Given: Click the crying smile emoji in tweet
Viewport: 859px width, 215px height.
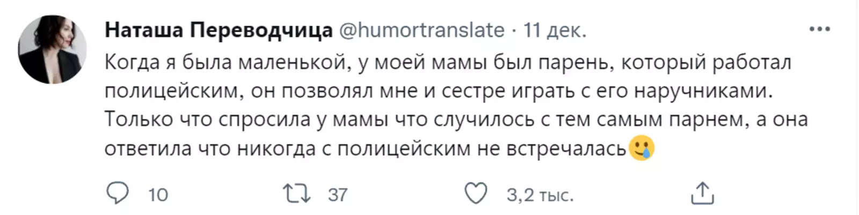Looking at the screenshot, I should click(642, 148).
